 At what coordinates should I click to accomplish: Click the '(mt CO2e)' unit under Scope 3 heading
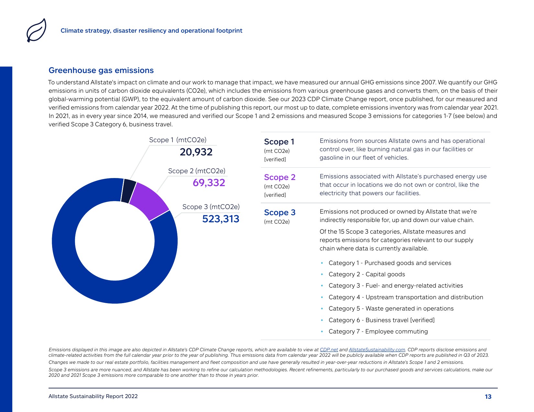(277, 222)
